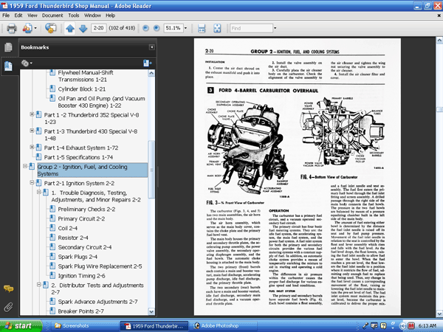Click the Windows start button
443x332 pixels.
21,326
